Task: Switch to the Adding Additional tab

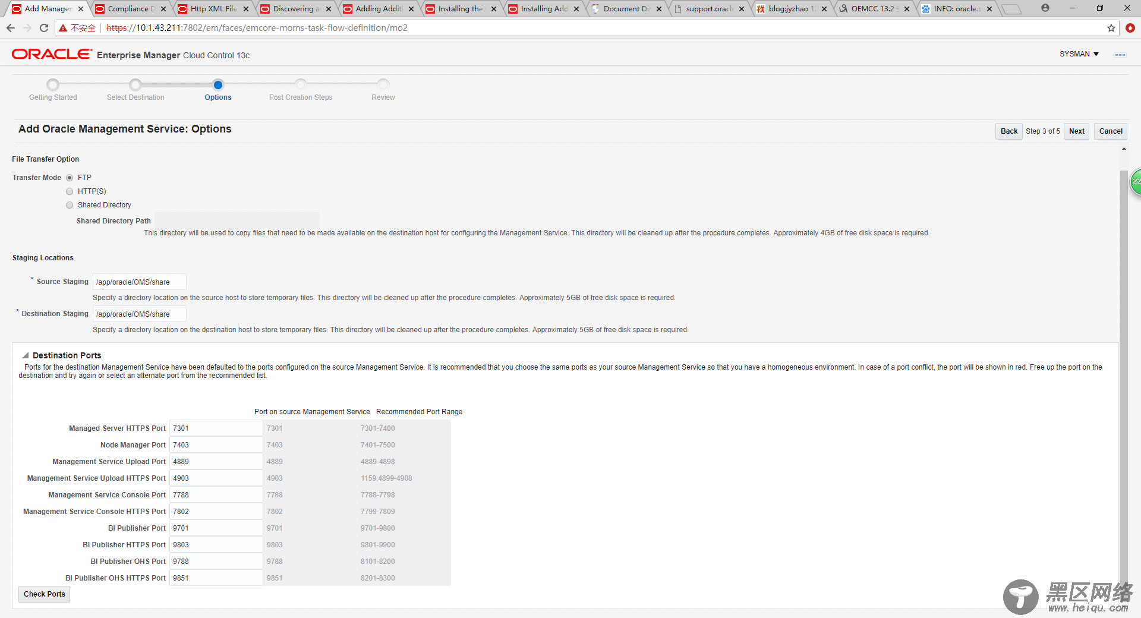Action: click(379, 9)
